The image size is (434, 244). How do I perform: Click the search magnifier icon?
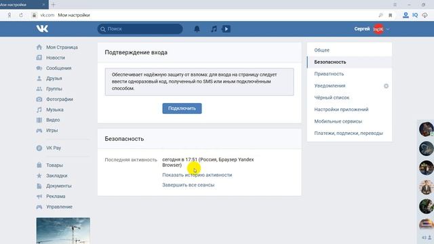click(x=103, y=29)
